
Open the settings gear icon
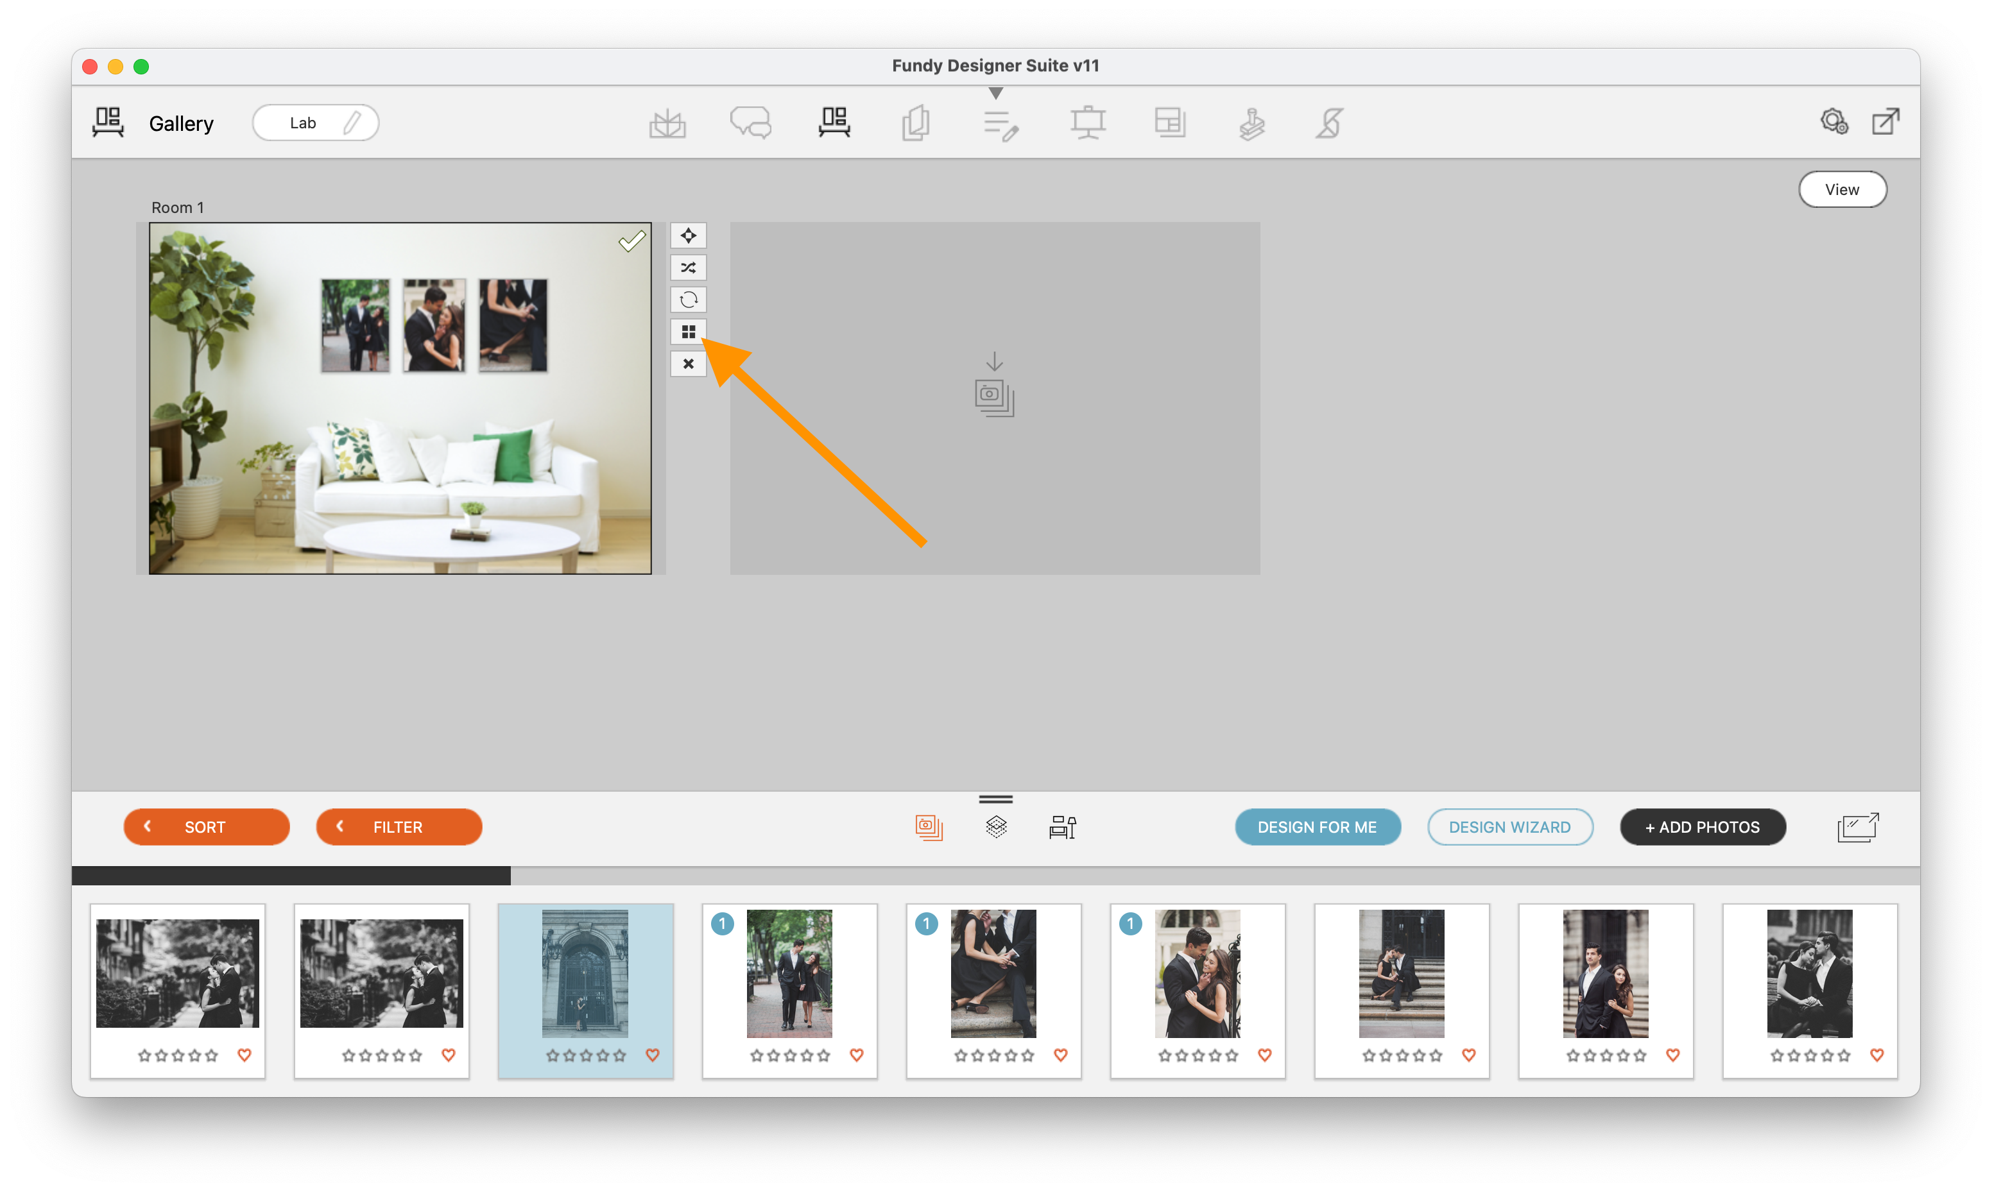click(1833, 122)
